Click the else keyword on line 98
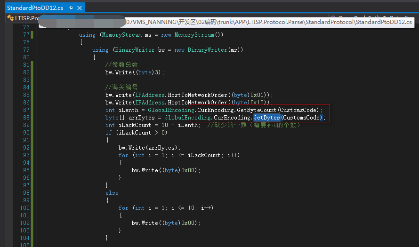Screen dimensions: 419x247 (112, 193)
